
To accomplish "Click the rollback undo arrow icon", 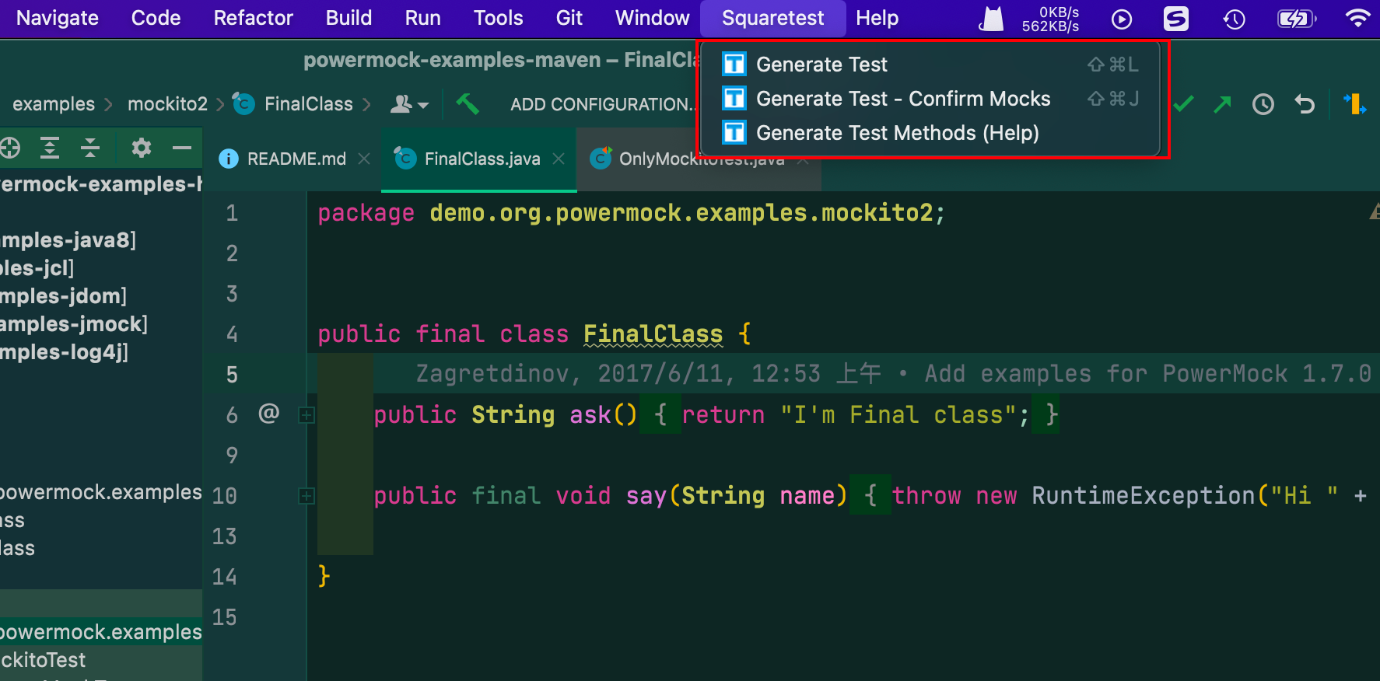I will 1305,104.
